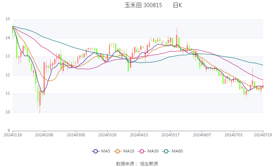The image size is (274, 167).
Task: Click the 数据来源 恒生聚源 source text
Action: [137, 164]
